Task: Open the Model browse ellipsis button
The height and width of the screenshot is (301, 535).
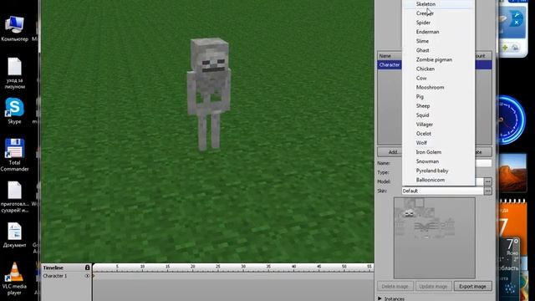Action: tap(488, 181)
